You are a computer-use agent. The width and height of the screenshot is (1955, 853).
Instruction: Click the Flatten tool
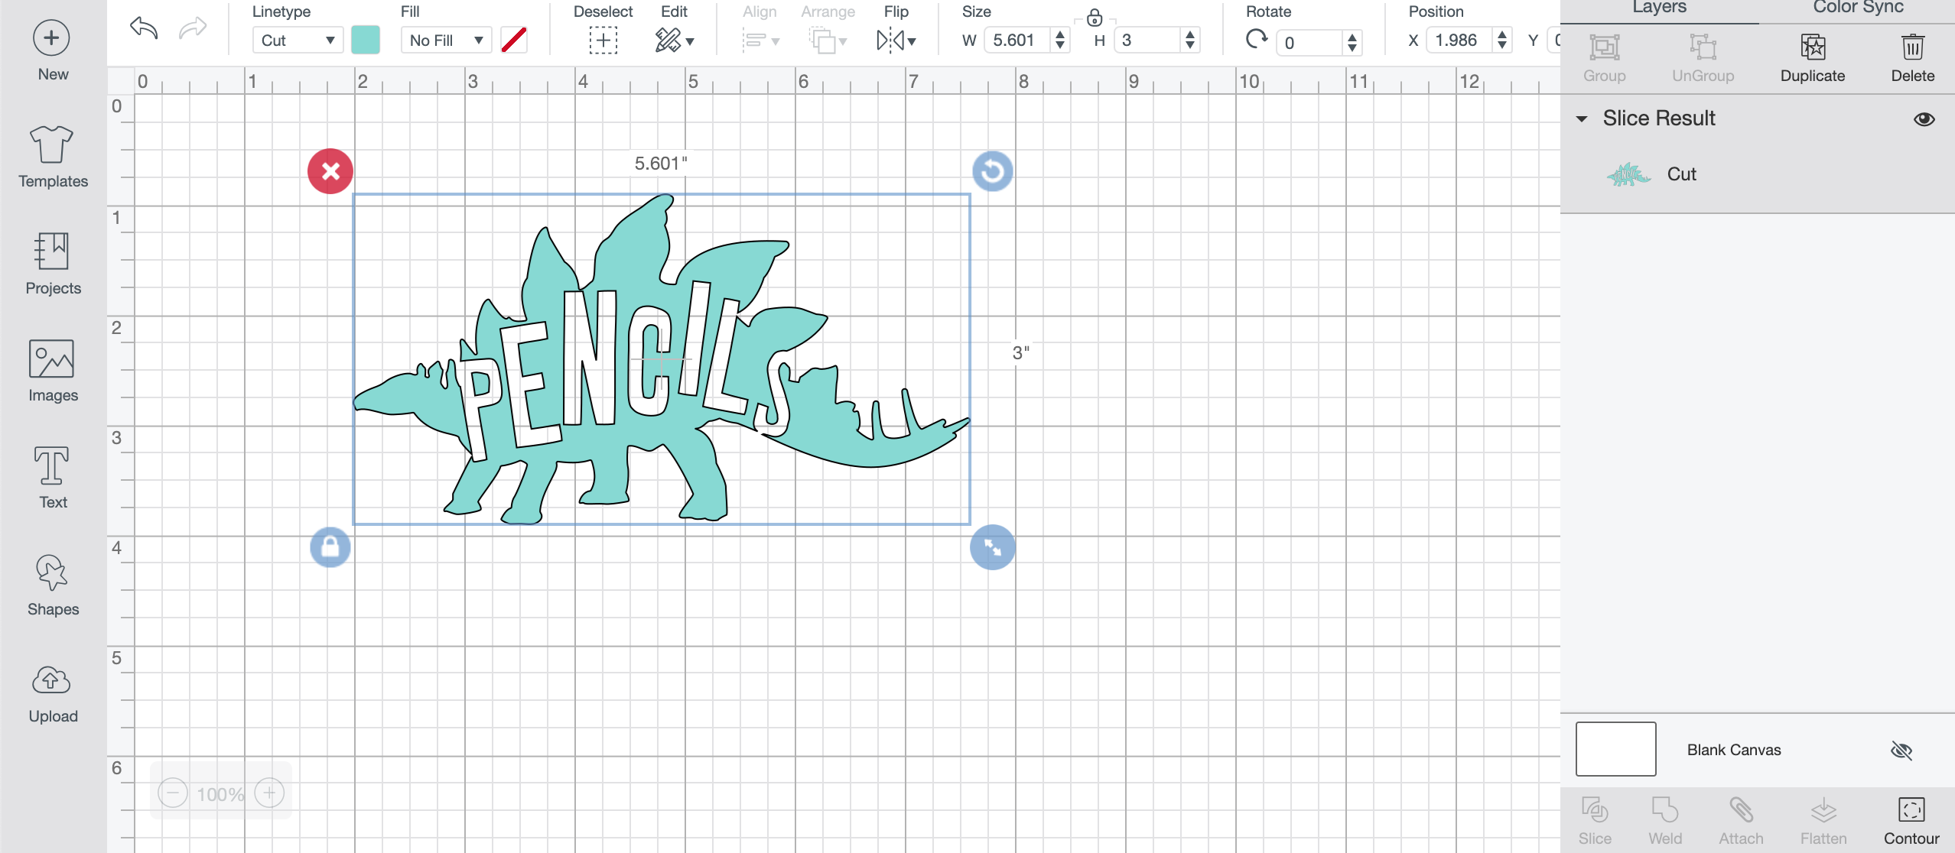(x=1823, y=822)
